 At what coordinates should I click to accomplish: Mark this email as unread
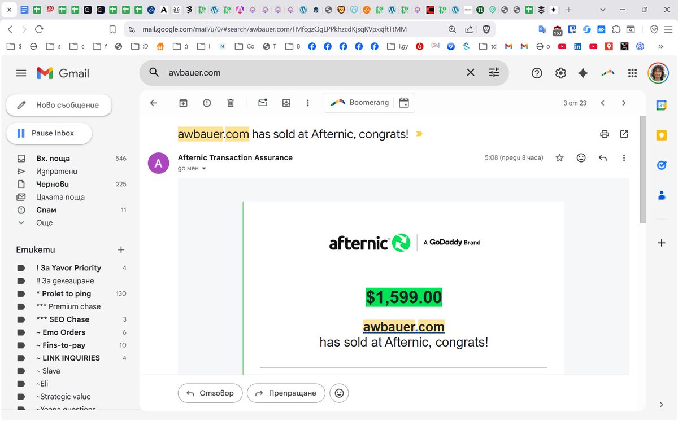pyautogui.click(x=263, y=103)
